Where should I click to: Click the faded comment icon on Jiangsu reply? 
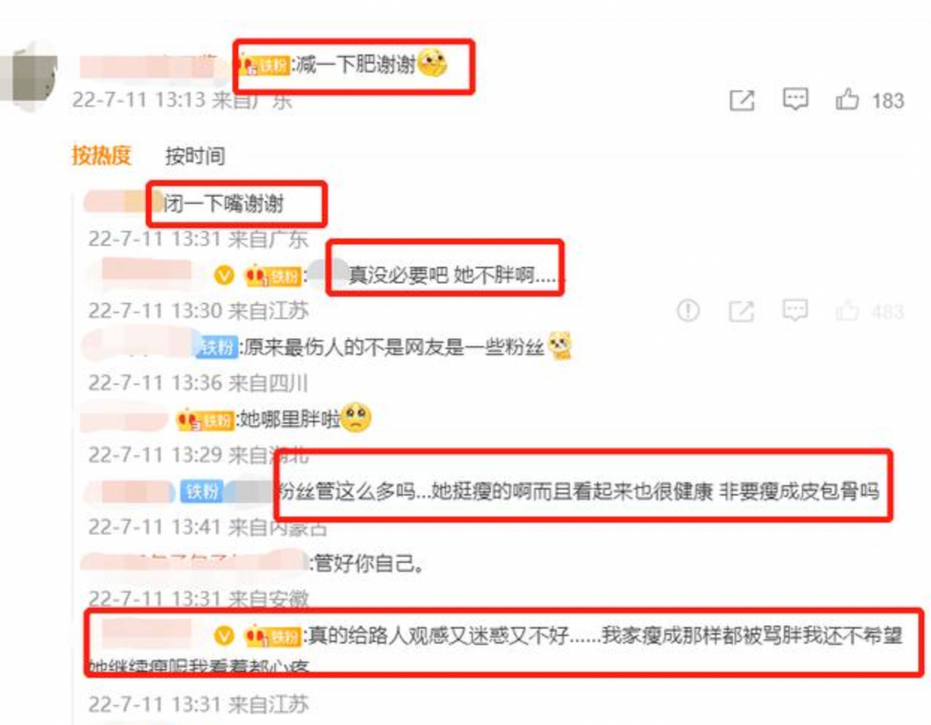tap(794, 310)
